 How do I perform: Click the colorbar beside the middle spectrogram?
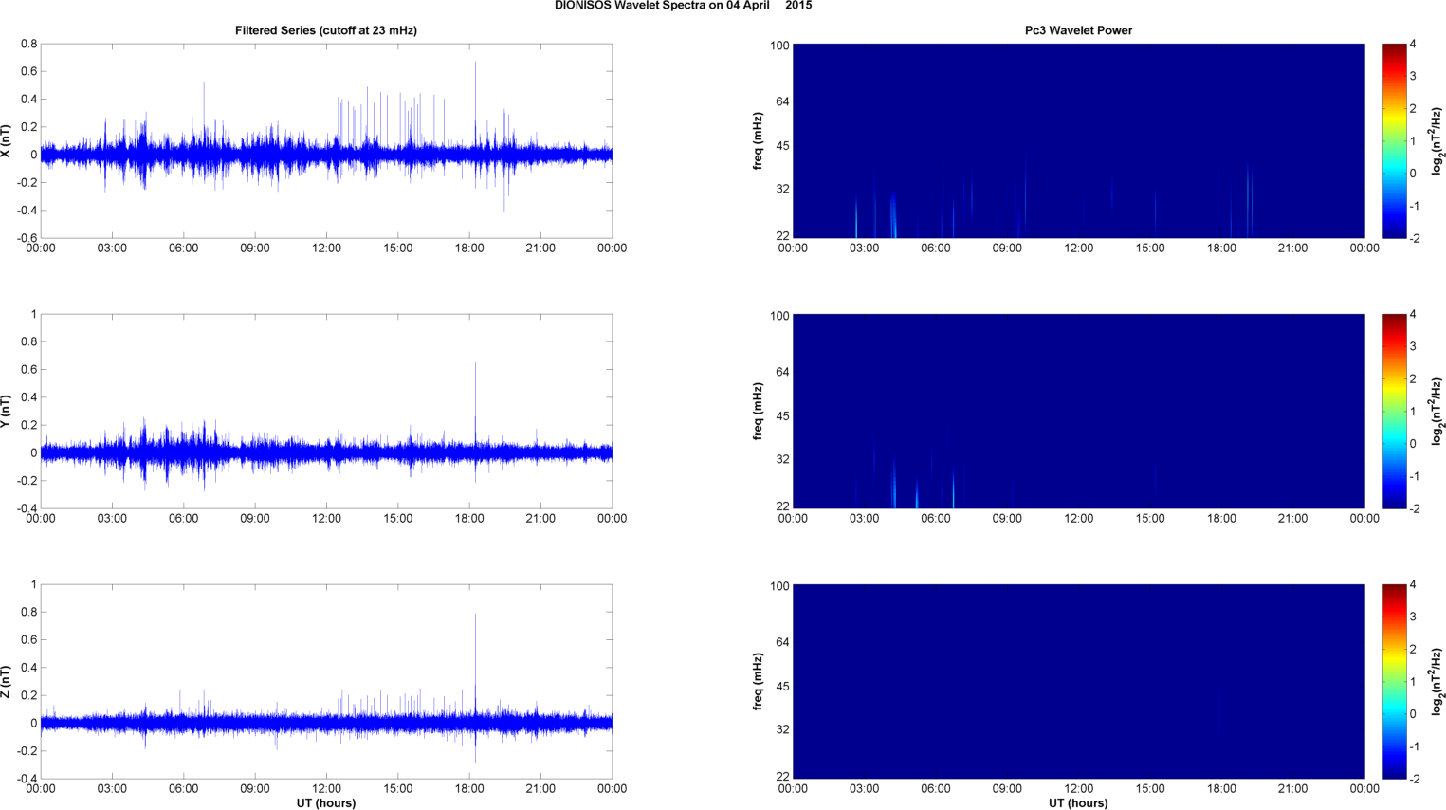[x=1394, y=411]
